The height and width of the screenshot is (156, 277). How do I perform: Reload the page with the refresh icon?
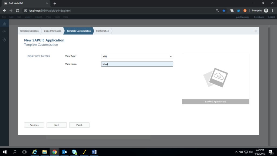[x=17, y=11]
